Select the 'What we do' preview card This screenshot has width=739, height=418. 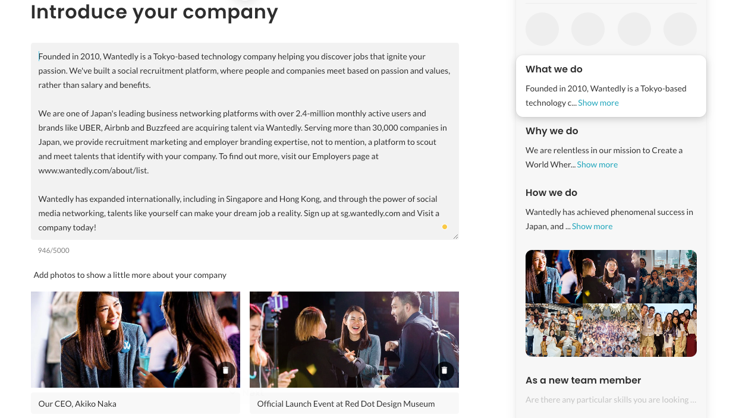pos(611,86)
